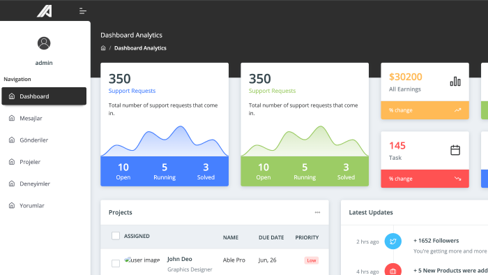Click the Able Pro logo icon
The width and height of the screenshot is (488, 275).
point(45,11)
